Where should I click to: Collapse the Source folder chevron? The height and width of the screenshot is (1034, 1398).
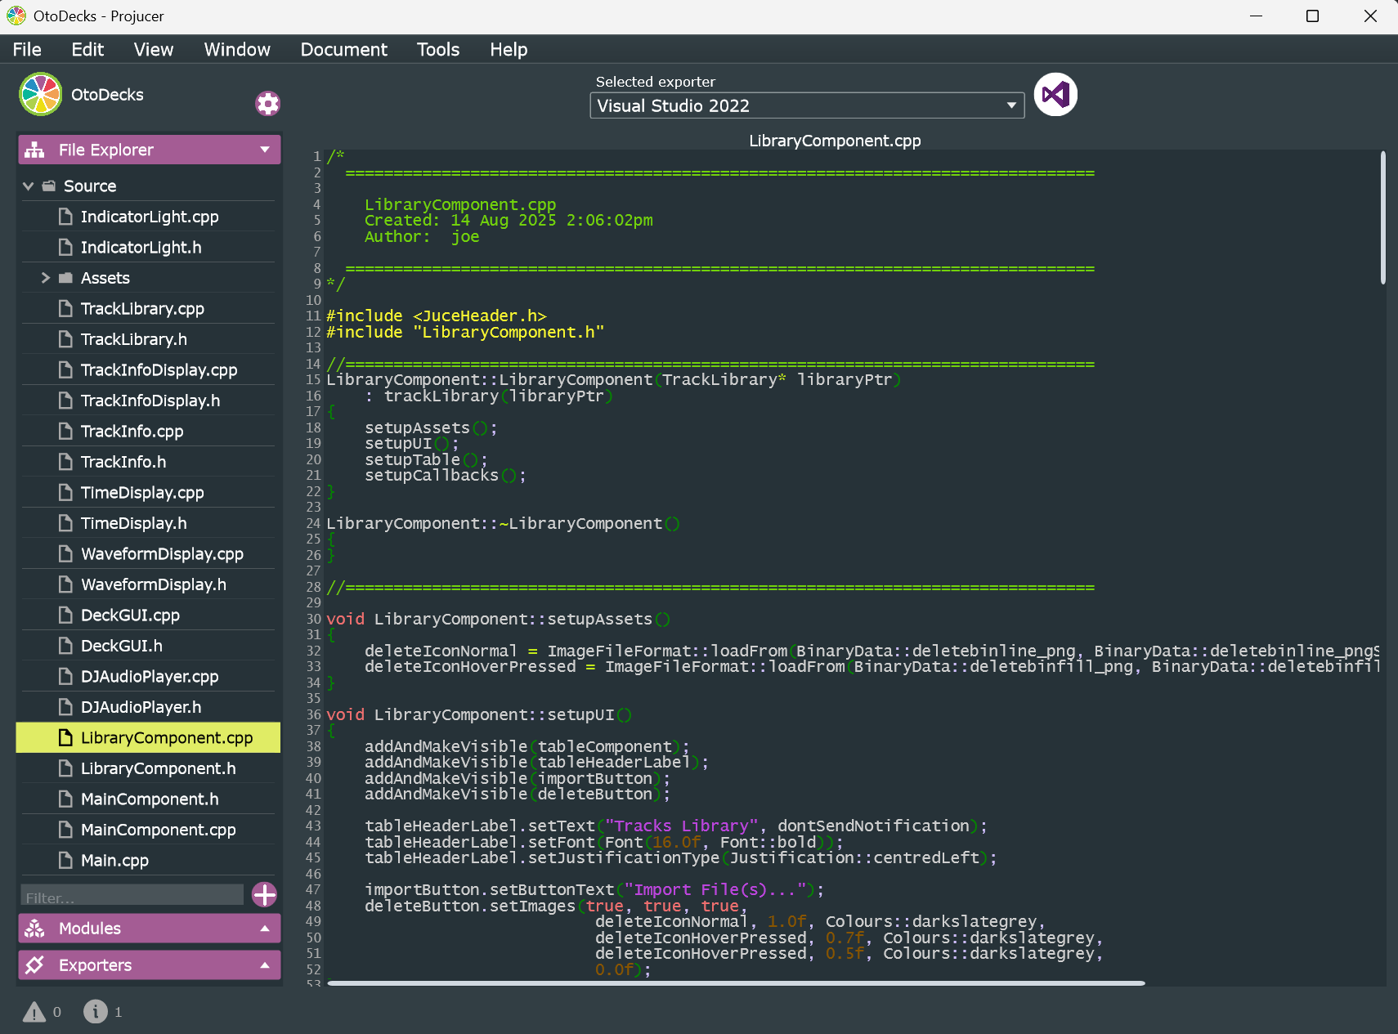29,186
